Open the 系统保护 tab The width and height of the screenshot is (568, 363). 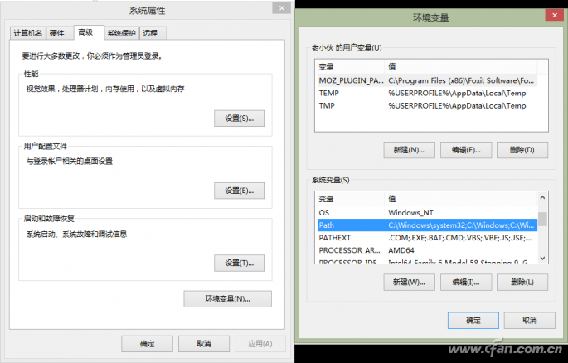(122, 33)
